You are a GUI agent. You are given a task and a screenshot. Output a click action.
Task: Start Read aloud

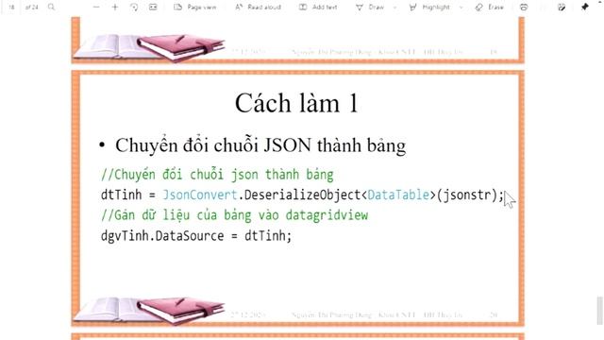tap(258, 7)
